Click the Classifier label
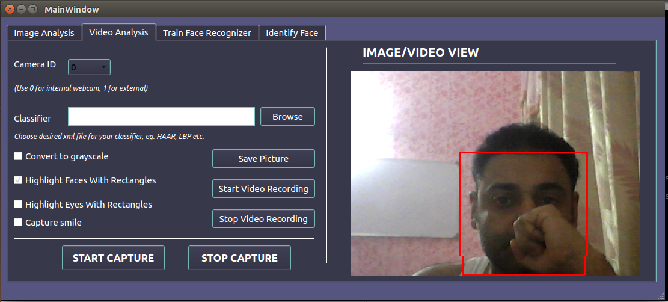Image resolution: width=668 pixels, height=302 pixels. click(32, 118)
